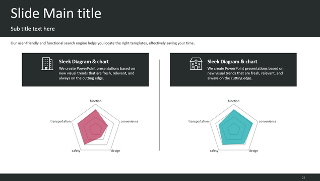
Task: Click the slide number 22
Action: (303, 178)
